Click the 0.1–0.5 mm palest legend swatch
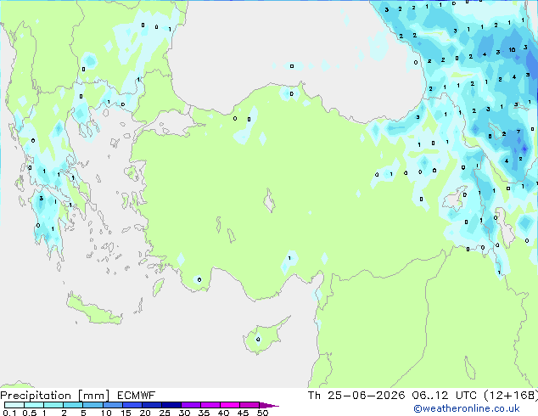The height and width of the screenshot is (416, 538). (x=14, y=405)
